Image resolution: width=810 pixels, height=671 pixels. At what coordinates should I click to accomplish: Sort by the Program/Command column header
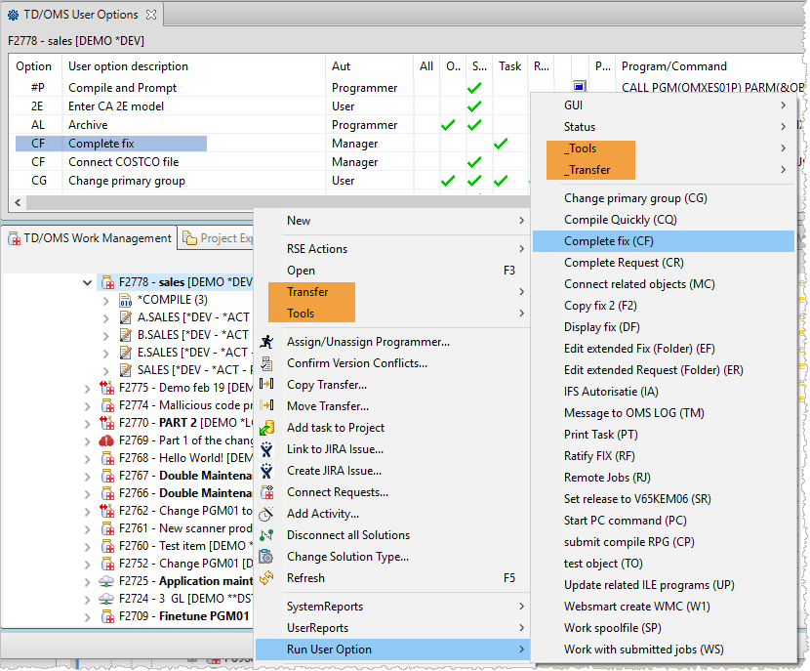tap(673, 66)
